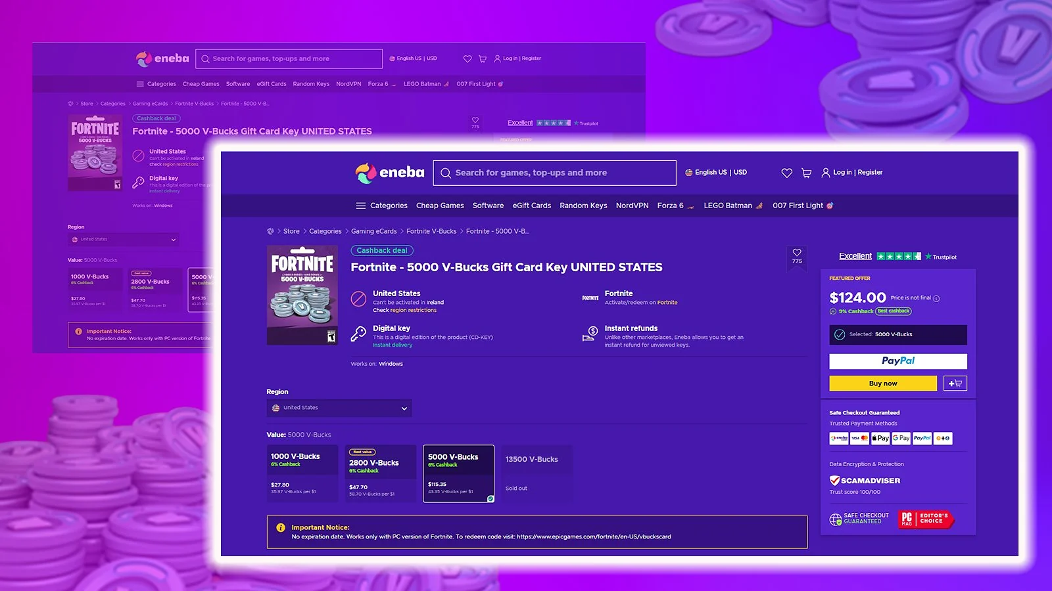Click the Log in link
This screenshot has width=1052, height=591.
click(842, 173)
